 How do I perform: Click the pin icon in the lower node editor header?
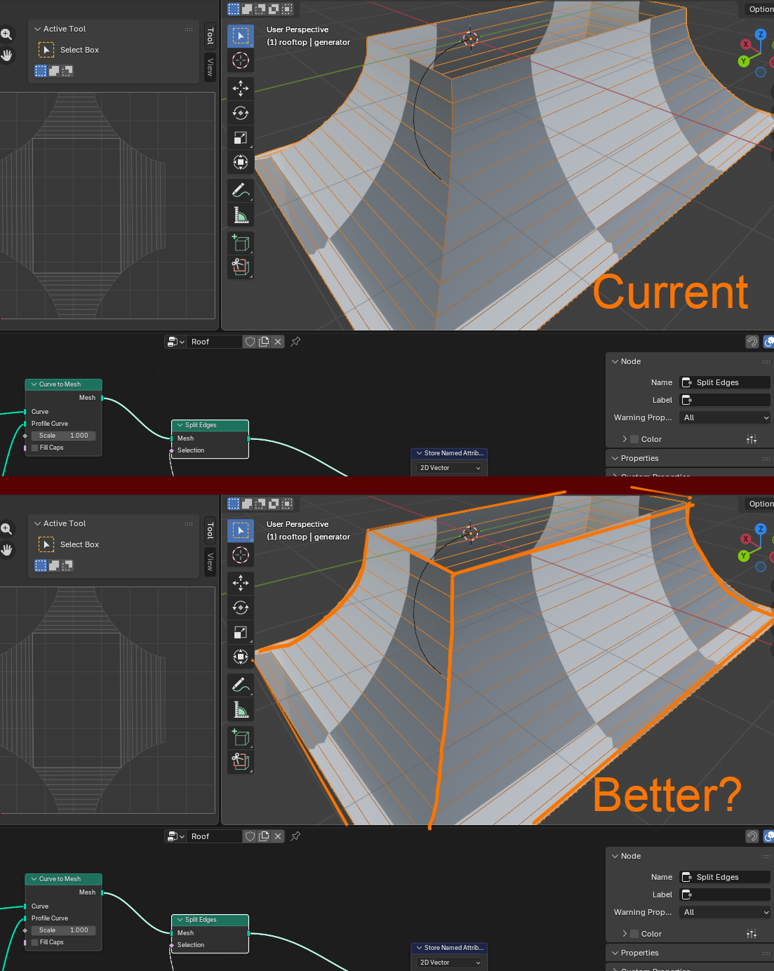click(295, 836)
